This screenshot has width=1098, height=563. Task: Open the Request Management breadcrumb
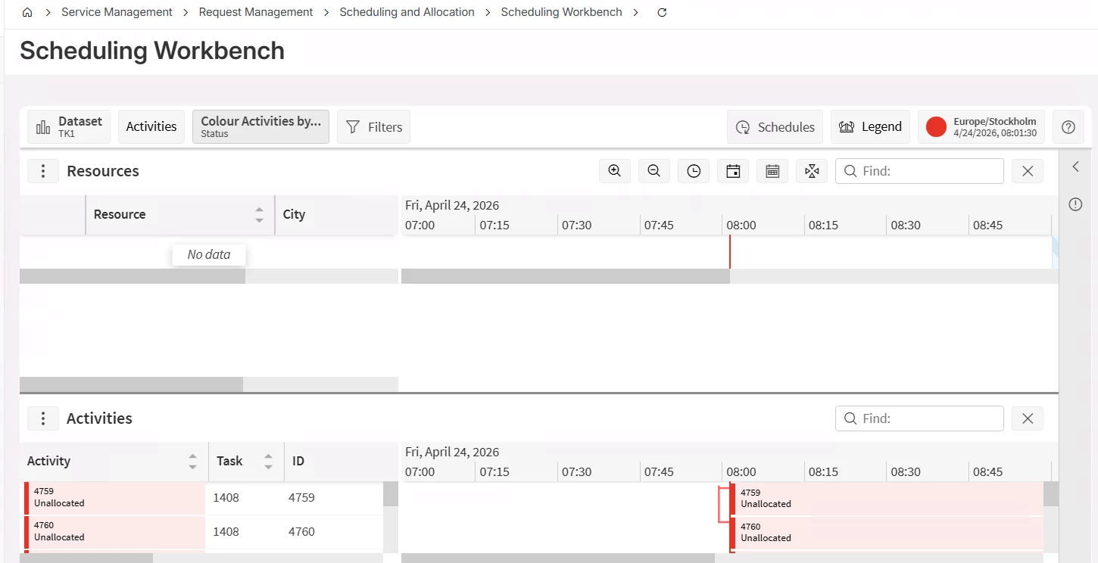click(256, 12)
